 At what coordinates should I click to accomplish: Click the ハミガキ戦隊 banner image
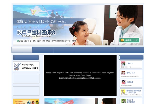[26, 101]
